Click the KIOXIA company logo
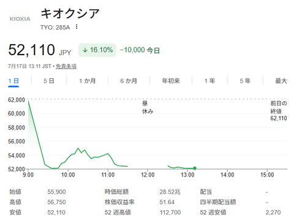The image size is (294, 223). 20,19
